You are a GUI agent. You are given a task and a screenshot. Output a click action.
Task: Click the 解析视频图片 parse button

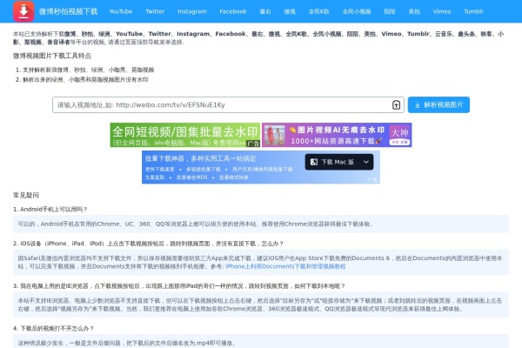[438, 105]
